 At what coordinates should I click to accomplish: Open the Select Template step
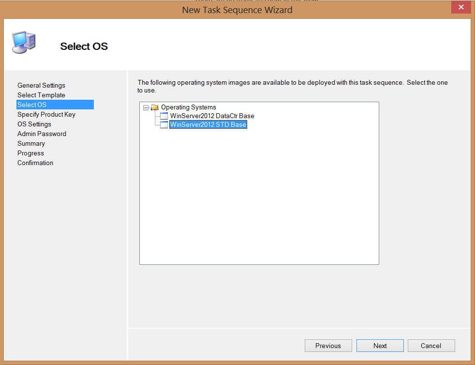coord(41,95)
